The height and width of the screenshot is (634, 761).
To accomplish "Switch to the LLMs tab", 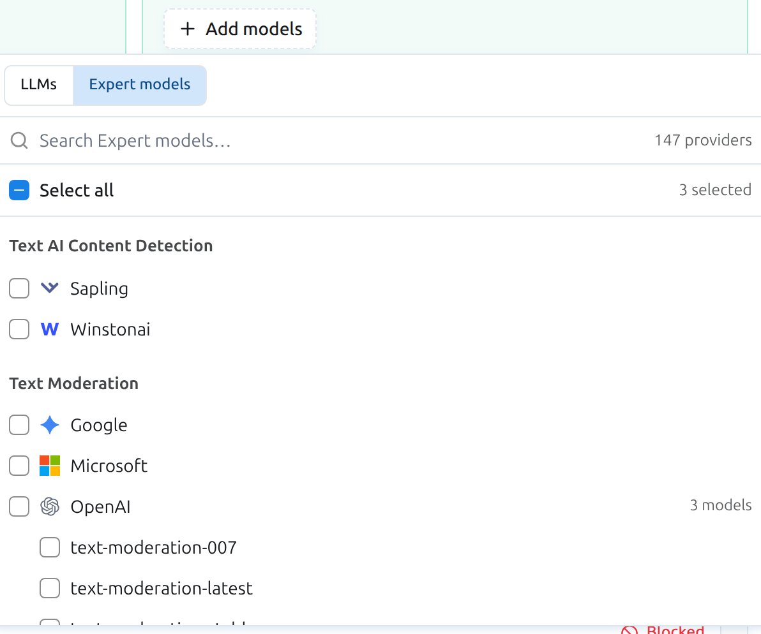I will click(x=39, y=85).
